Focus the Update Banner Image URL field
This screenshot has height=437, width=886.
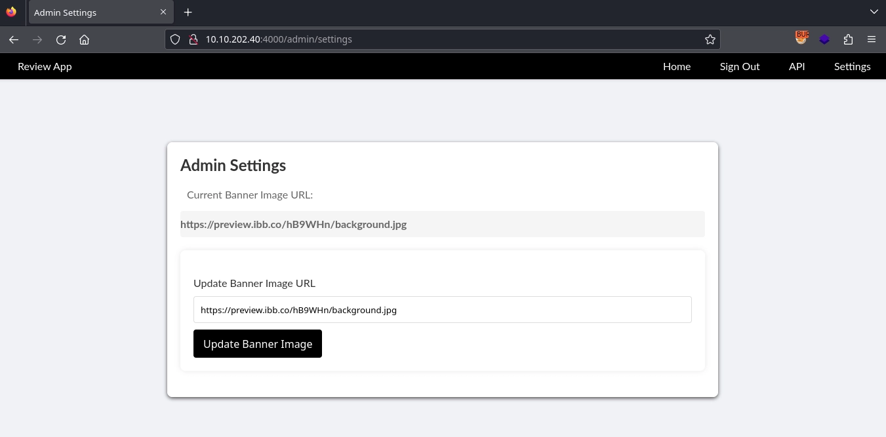click(x=442, y=310)
